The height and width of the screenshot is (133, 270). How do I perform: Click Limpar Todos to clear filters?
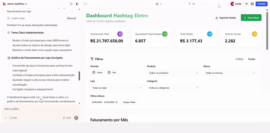pyautogui.click(x=129, y=102)
